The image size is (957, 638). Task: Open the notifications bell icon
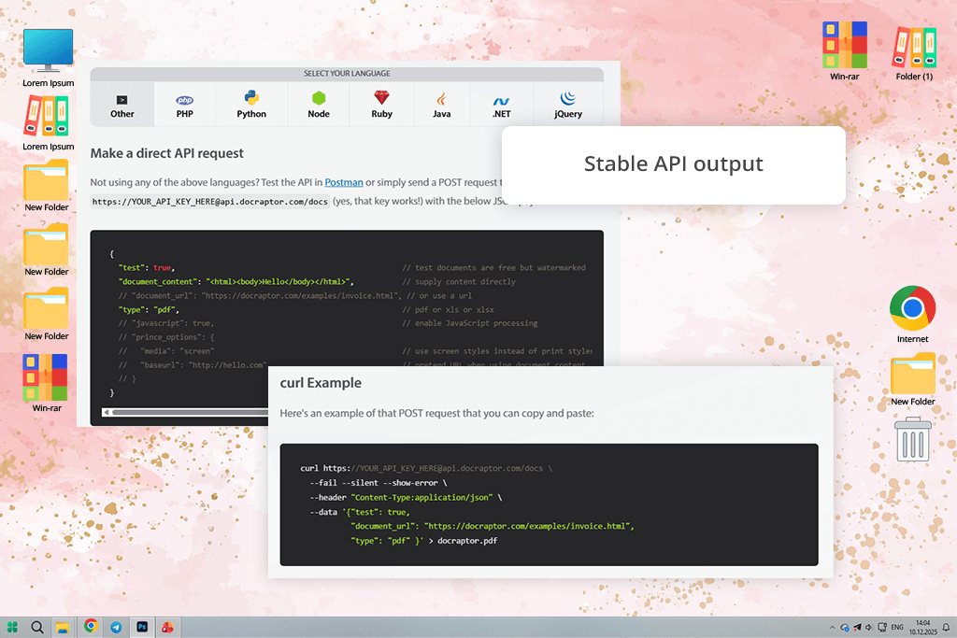point(946,627)
